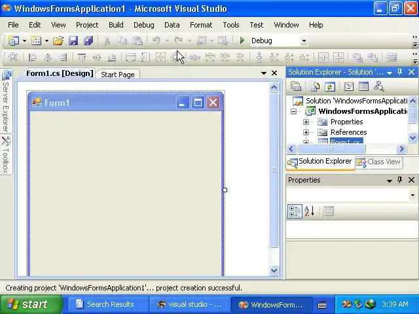Open the Tools menu
The width and height of the screenshot is (419, 314).
pyautogui.click(x=231, y=25)
